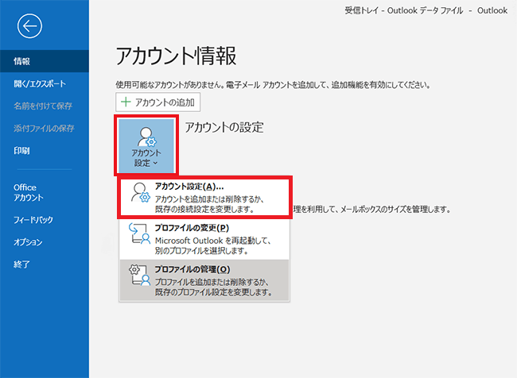517x378 pixels.
Task: Click the green plus icon for adding account
Action: (x=126, y=102)
